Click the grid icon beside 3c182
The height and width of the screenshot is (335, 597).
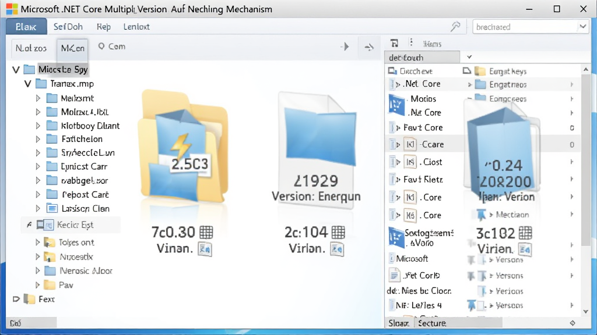click(x=525, y=233)
